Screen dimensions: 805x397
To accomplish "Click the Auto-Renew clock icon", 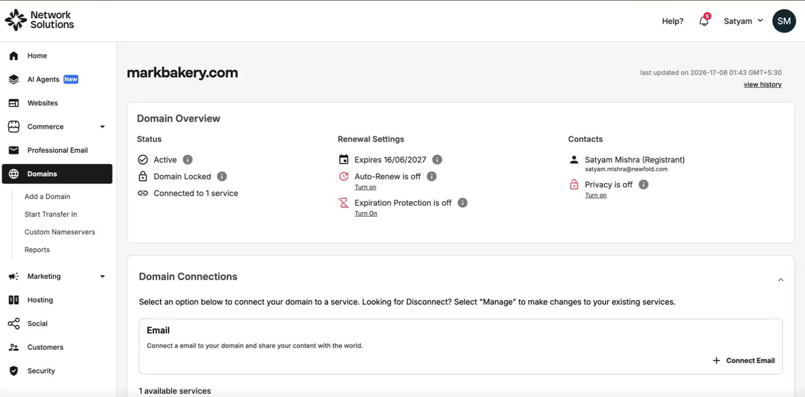I will click(x=344, y=176).
